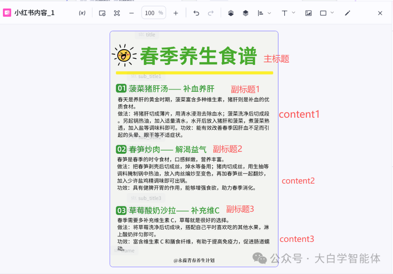Select the yellow underline bar
Image resolution: width=393 pixels, height=274 pixels.
194,73
